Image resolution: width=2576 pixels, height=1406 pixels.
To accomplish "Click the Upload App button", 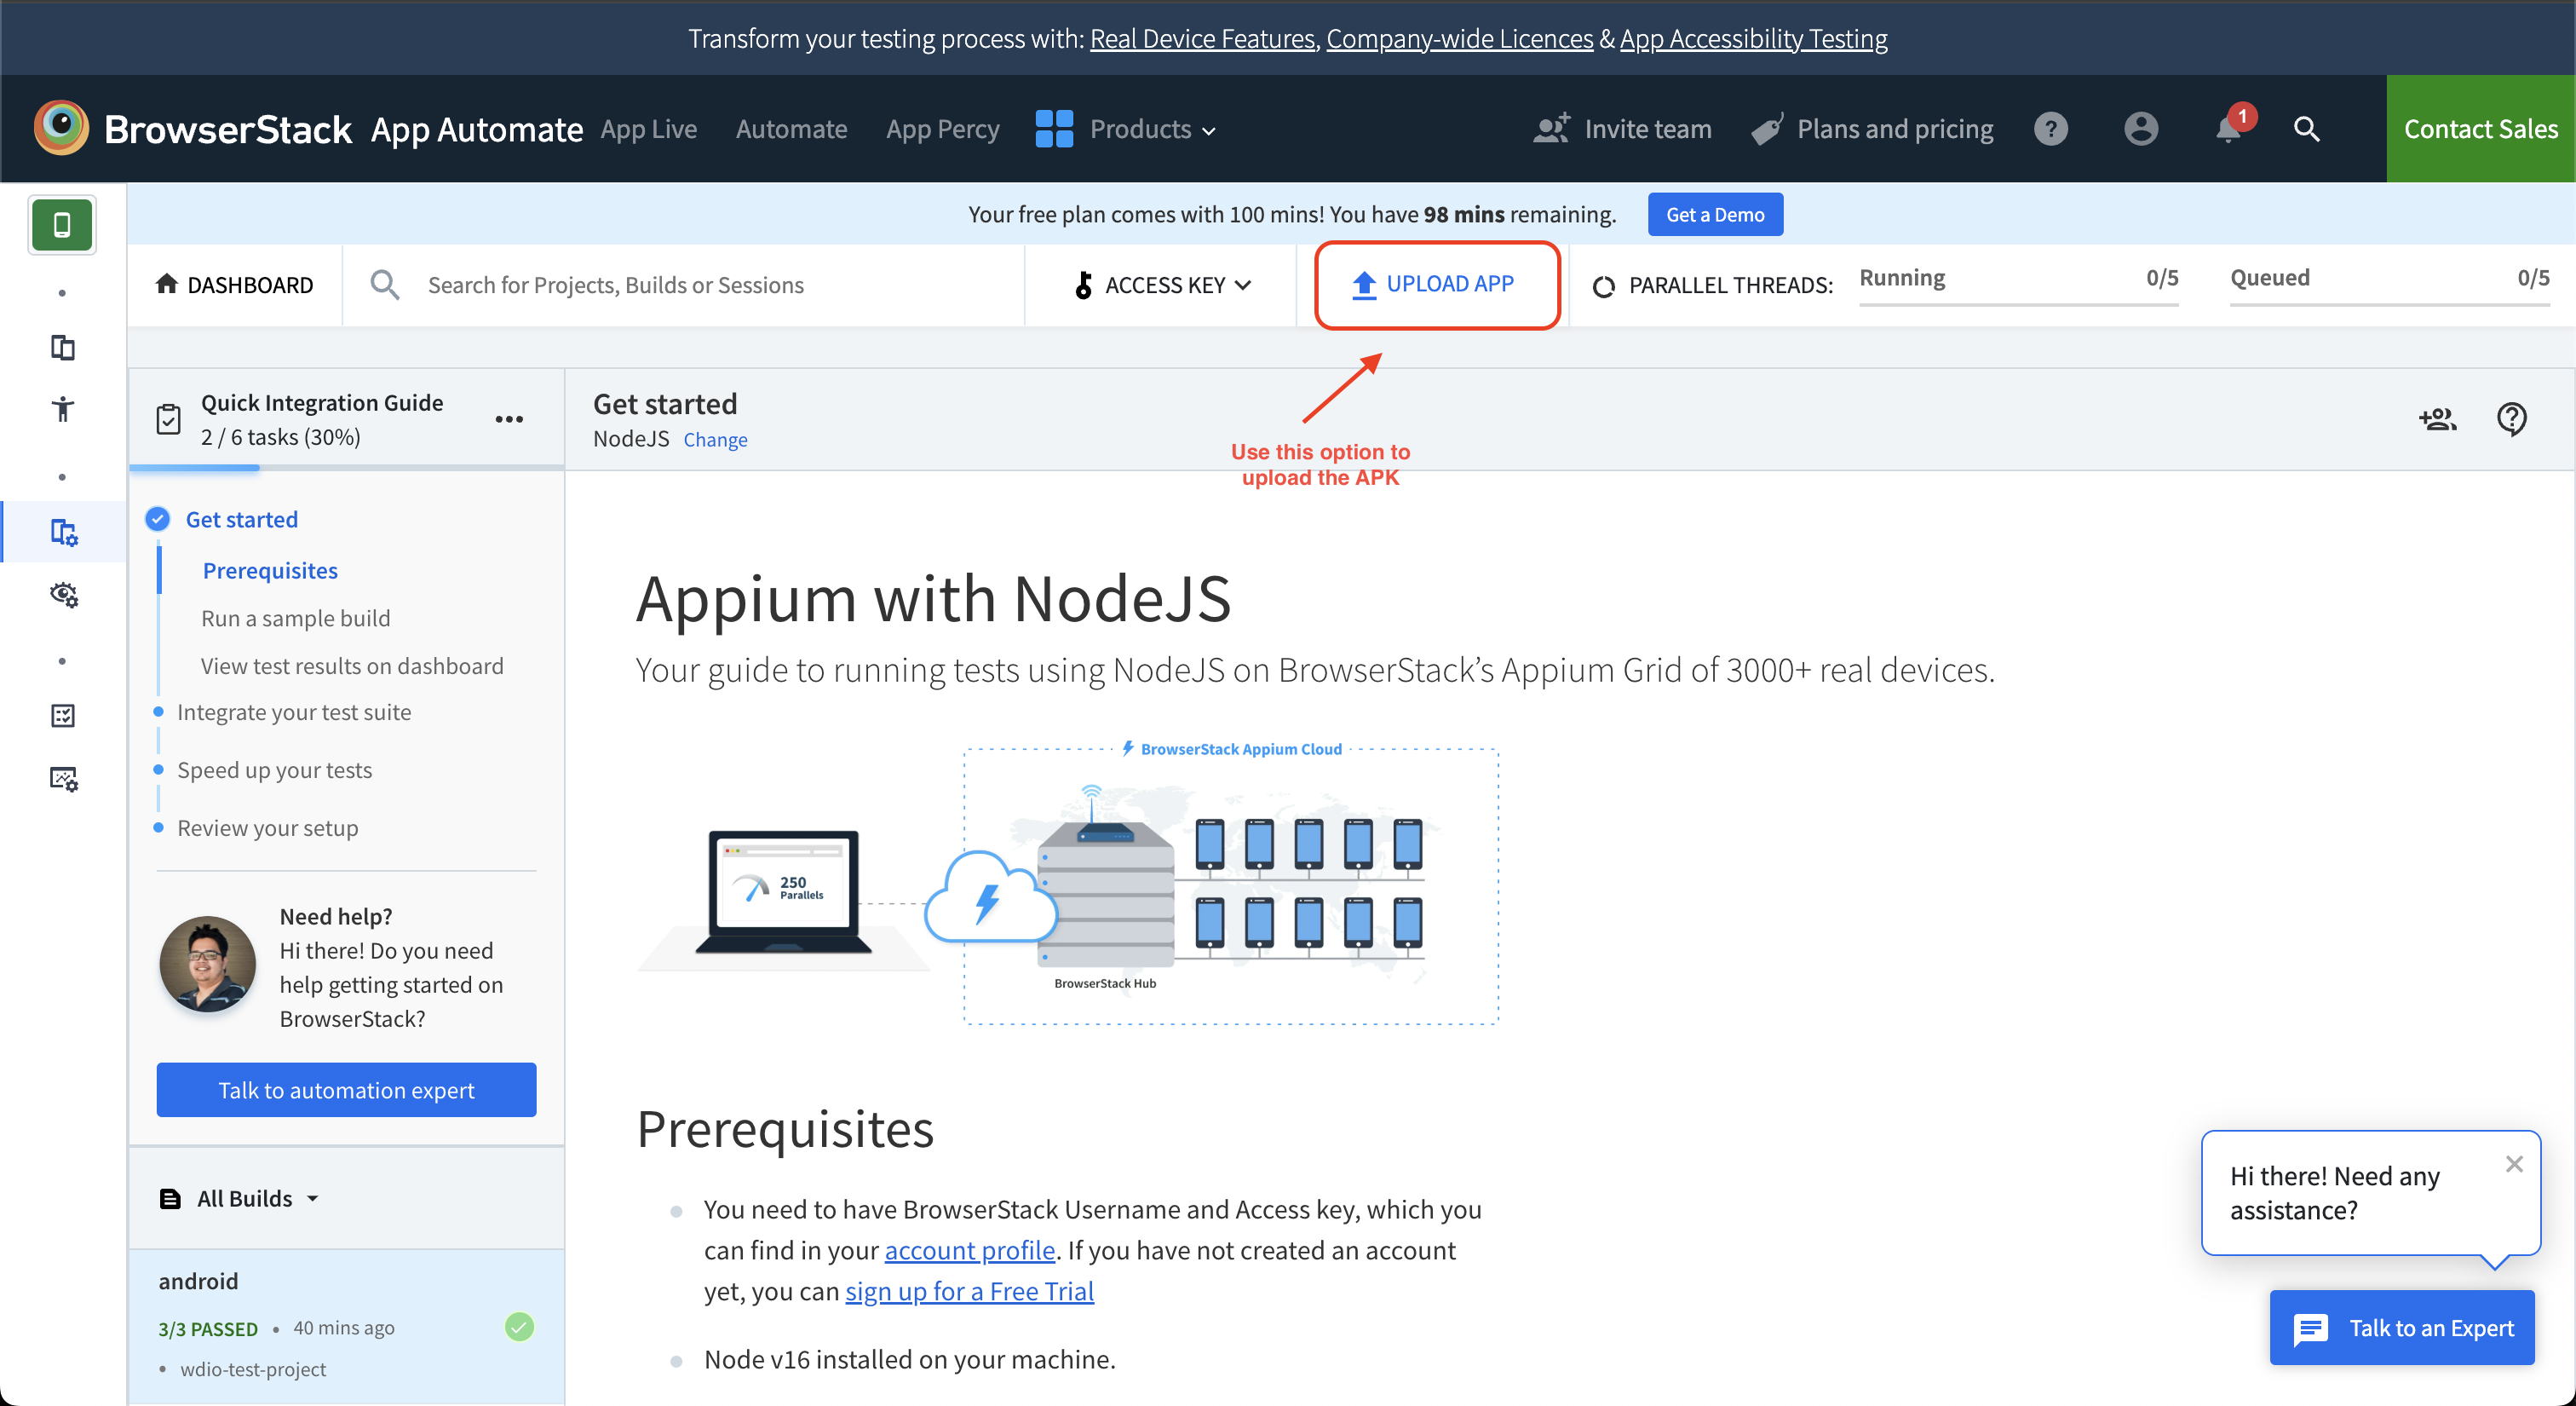I will pos(1437,284).
